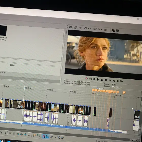This screenshot has height=142, width=142.
Task: Toggle Ignore Event Grouping icon
Action: (x=62, y=138)
